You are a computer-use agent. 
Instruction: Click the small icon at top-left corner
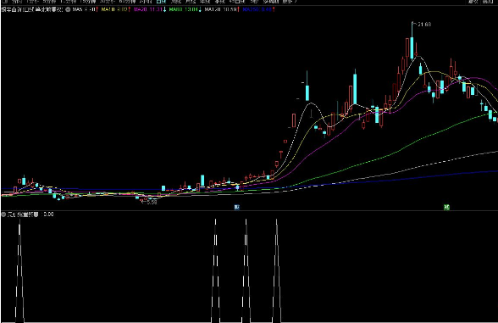coord(4,2)
